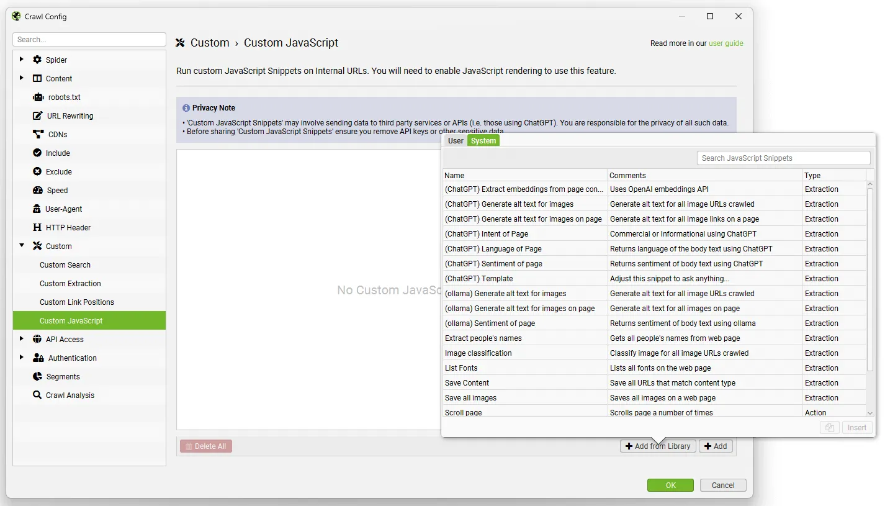
Task: Click the CDNs network icon
Action: [38, 135]
